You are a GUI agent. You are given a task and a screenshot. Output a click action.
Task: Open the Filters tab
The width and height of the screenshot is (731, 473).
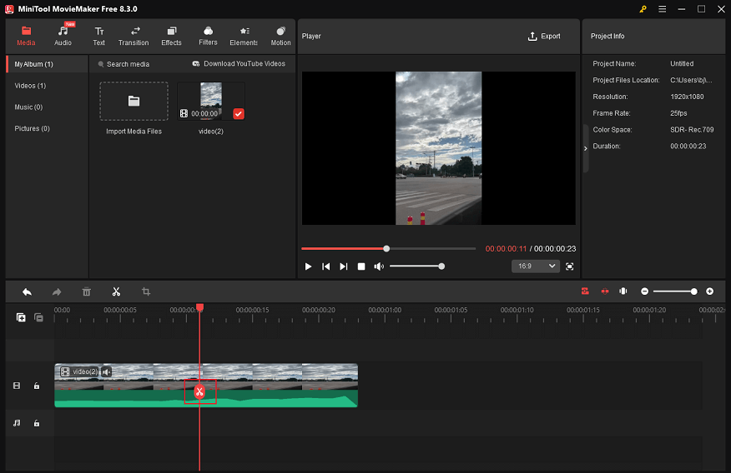(x=208, y=36)
